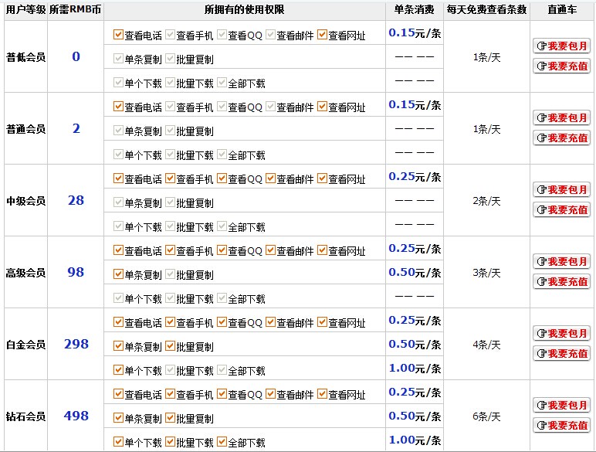This screenshot has width=596, height=452.
Task: Click 我要充值 for 钻石会员
Action: click(561, 426)
